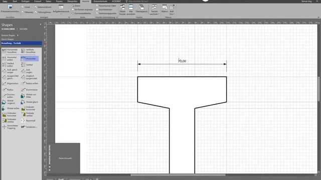Open Visuelle Unterstützung dialog launcher
The height and width of the screenshot is (180, 321).
click(x=117, y=17)
